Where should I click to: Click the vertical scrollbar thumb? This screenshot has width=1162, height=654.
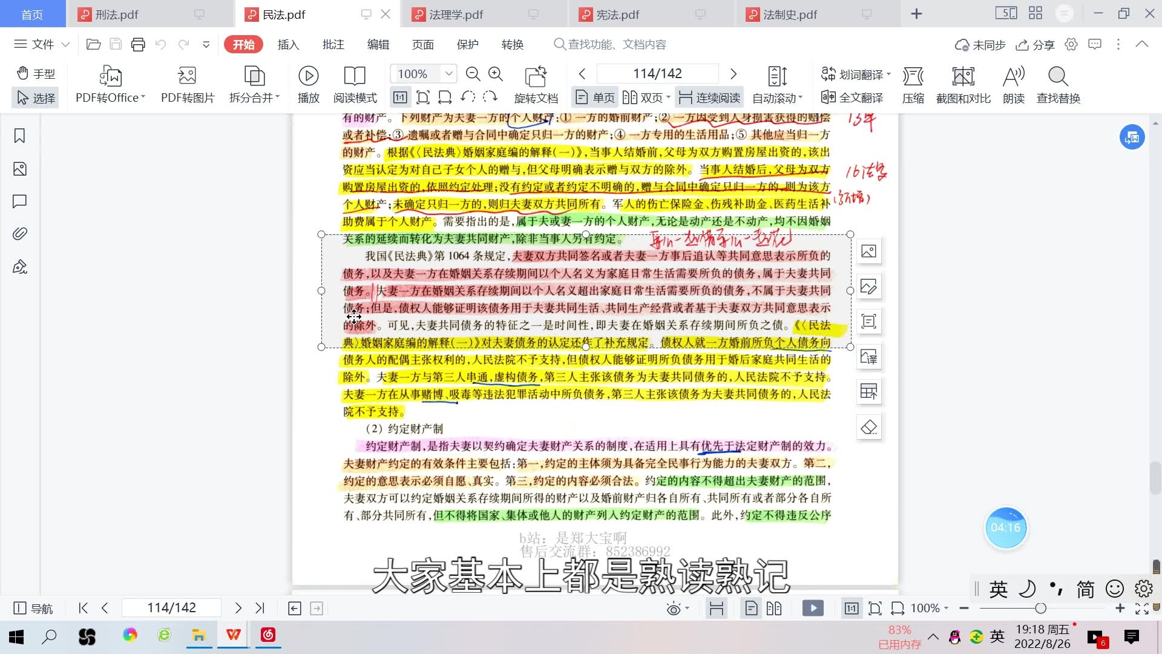[x=1156, y=478]
